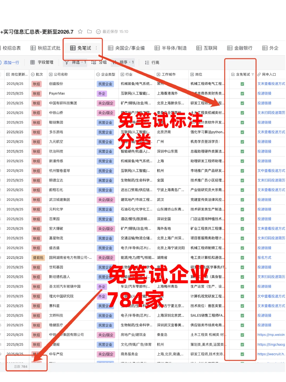Select city cell 湖南省
This screenshot has width=286, height=382.
click(171, 258)
